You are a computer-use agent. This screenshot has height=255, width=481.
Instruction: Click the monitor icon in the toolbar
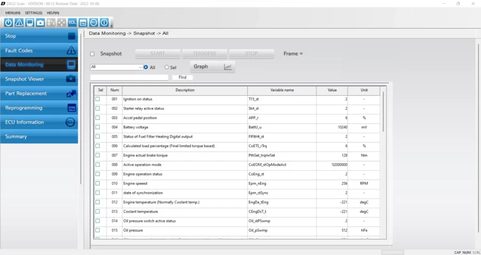pyautogui.click(x=30, y=22)
